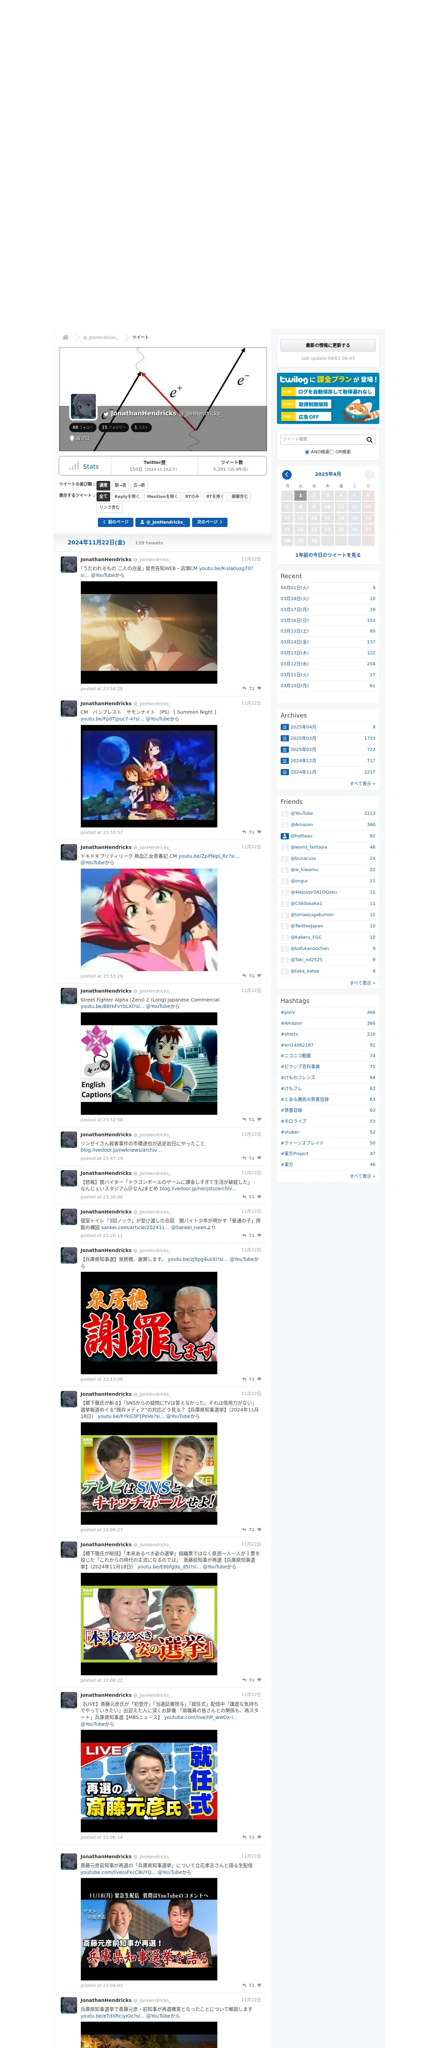This screenshot has height=2048, width=438.
Task: Open sankei.com article link in tweet
Action: (134, 1227)
